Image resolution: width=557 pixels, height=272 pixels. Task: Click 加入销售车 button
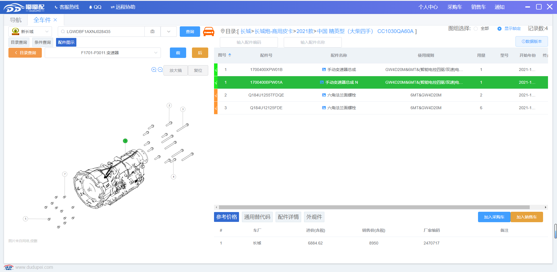[527, 217]
